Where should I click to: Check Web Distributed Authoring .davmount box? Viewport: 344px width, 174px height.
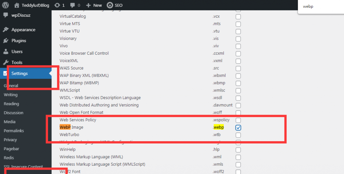[238, 106]
